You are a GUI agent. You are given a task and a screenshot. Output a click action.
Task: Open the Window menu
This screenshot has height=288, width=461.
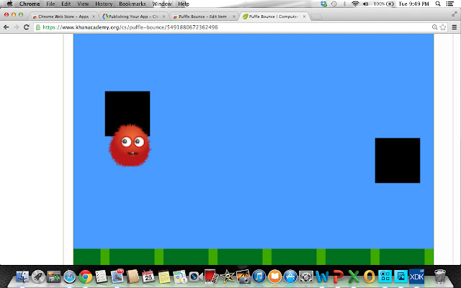(162, 4)
